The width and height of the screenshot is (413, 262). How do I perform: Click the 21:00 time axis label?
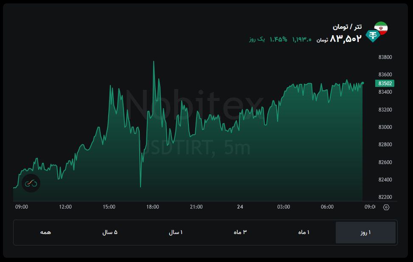point(196,207)
